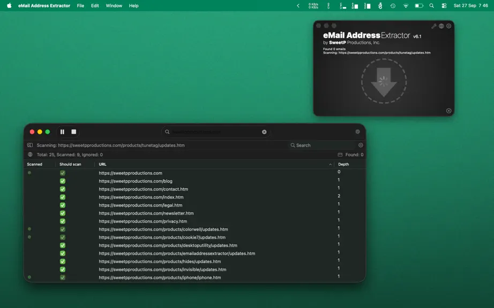Open the eMail Address Extractor app menu
The image size is (494, 308).
click(44, 6)
